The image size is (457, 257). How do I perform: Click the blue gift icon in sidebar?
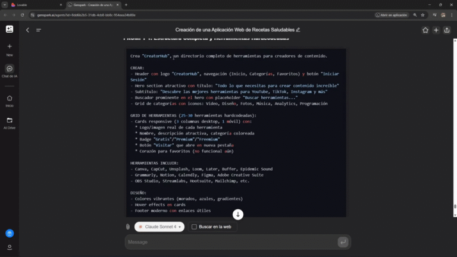pyautogui.click(x=10, y=233)
